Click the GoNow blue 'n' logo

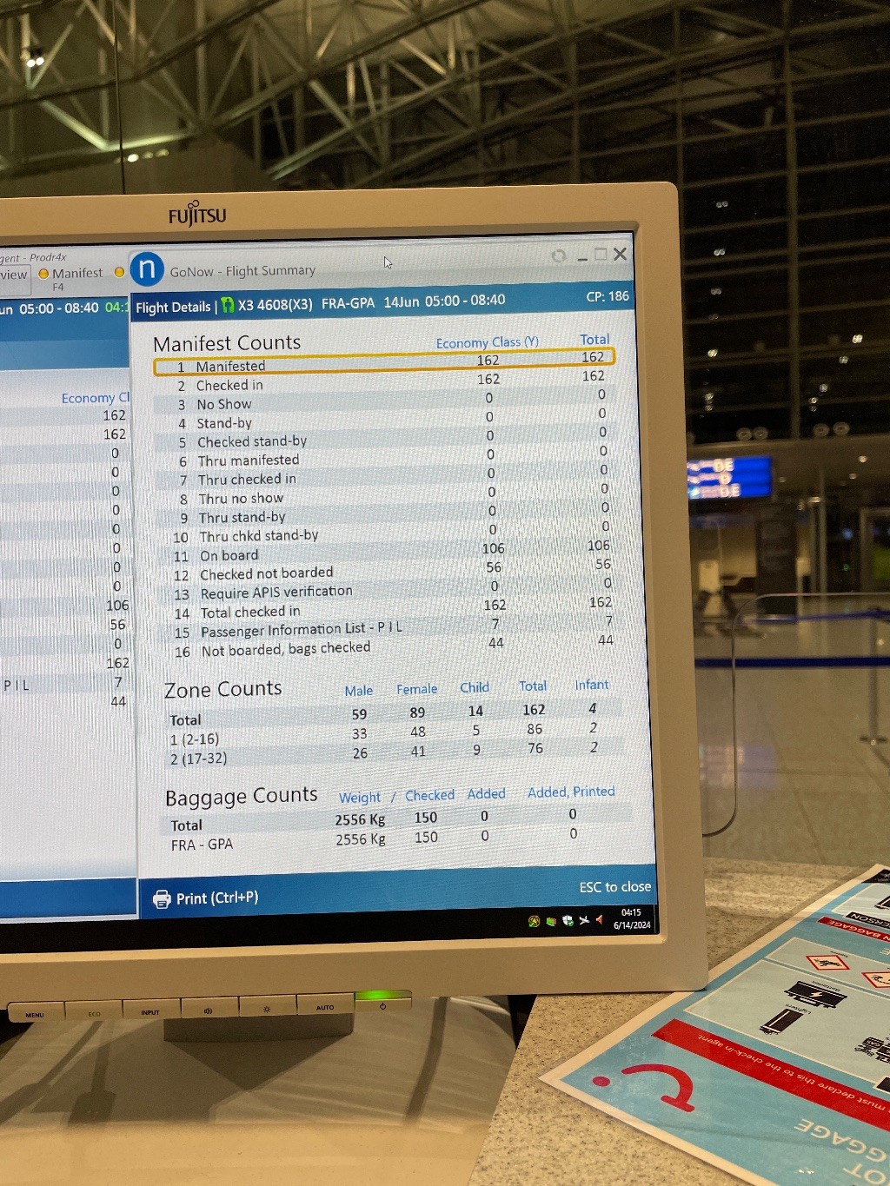(147, 269)
